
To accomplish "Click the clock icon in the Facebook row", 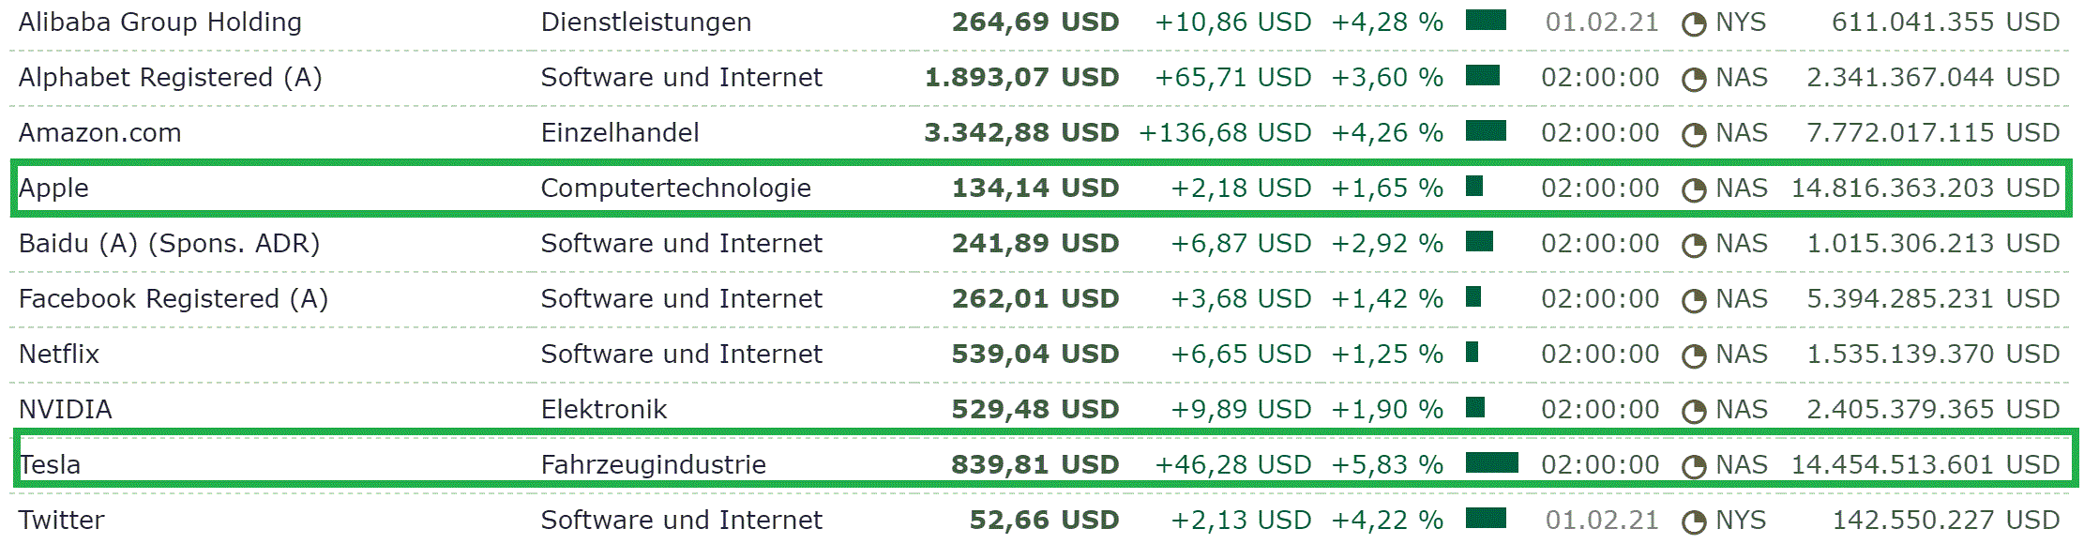I will tap(1693, 301).
